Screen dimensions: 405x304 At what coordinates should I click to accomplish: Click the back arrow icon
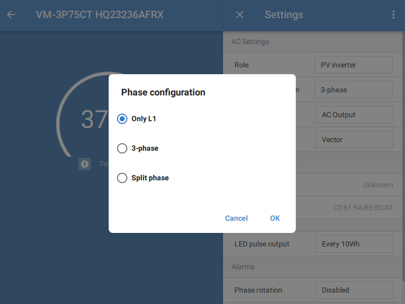click(11, 15)
